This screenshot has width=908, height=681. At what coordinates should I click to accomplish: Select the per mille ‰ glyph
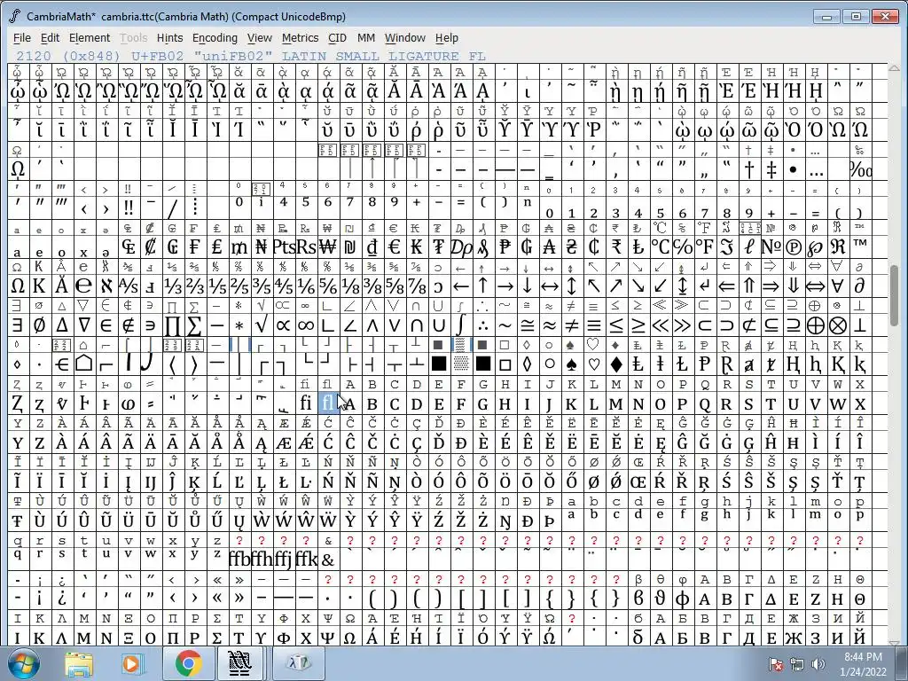pyautogui.click(x=860, y=169)
